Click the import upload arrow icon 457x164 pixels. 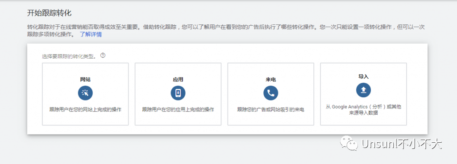[363, 90]
